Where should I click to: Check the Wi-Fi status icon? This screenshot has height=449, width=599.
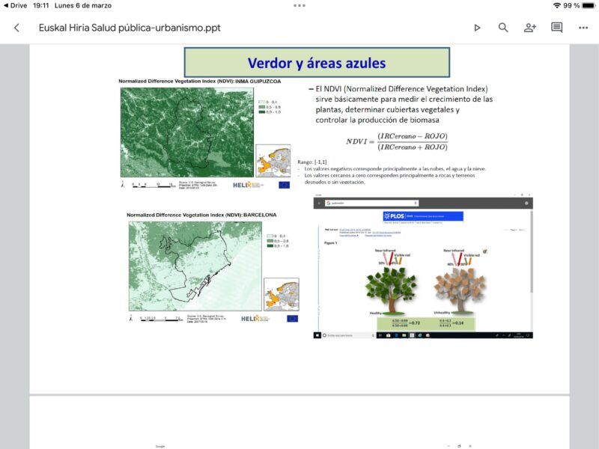(x=556, y=5)
